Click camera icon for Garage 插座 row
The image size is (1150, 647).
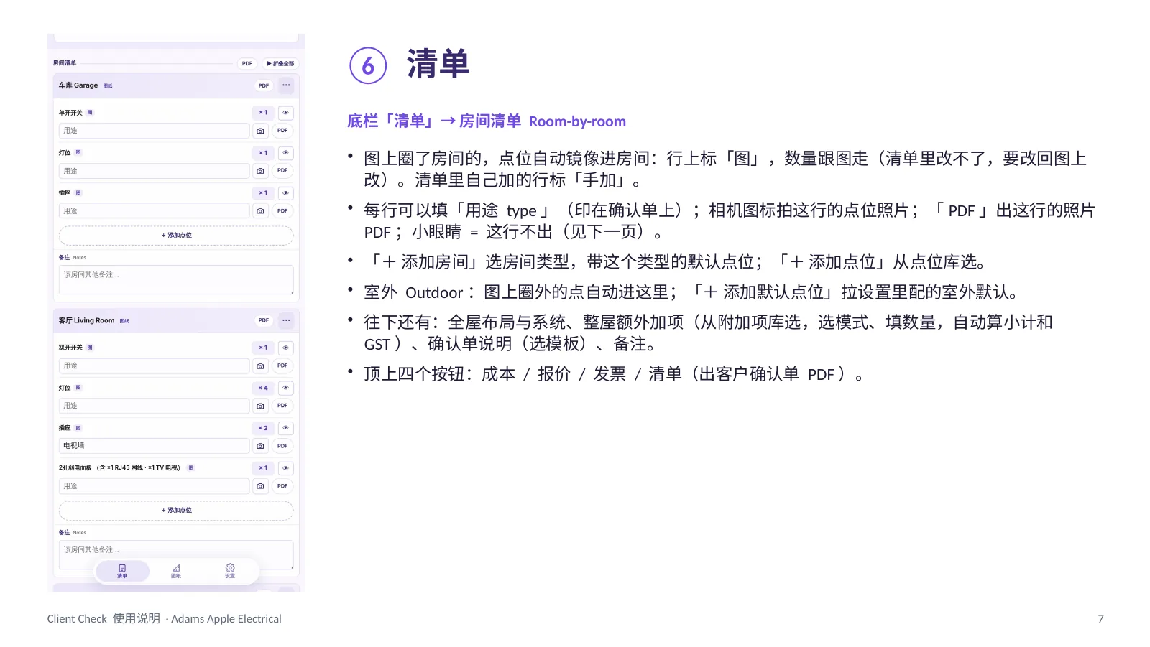coord(260,211)
